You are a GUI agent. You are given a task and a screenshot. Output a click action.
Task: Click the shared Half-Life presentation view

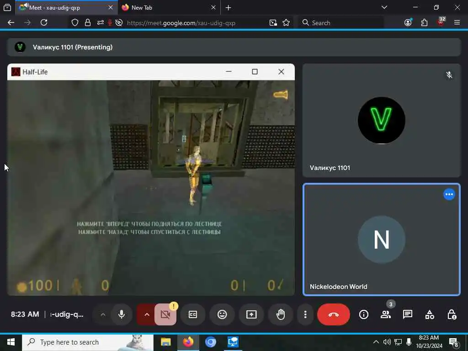point(151,179)
